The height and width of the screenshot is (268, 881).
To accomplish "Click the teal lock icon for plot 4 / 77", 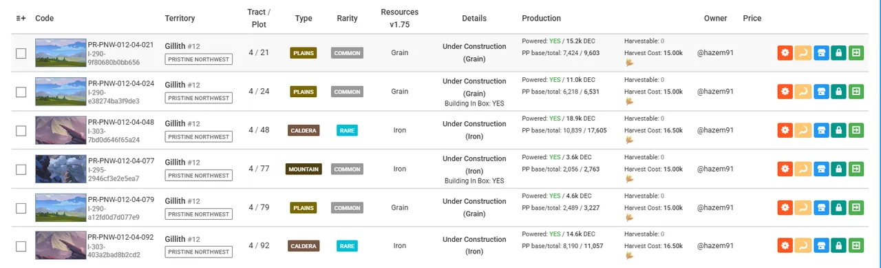I will click(838, 168).
